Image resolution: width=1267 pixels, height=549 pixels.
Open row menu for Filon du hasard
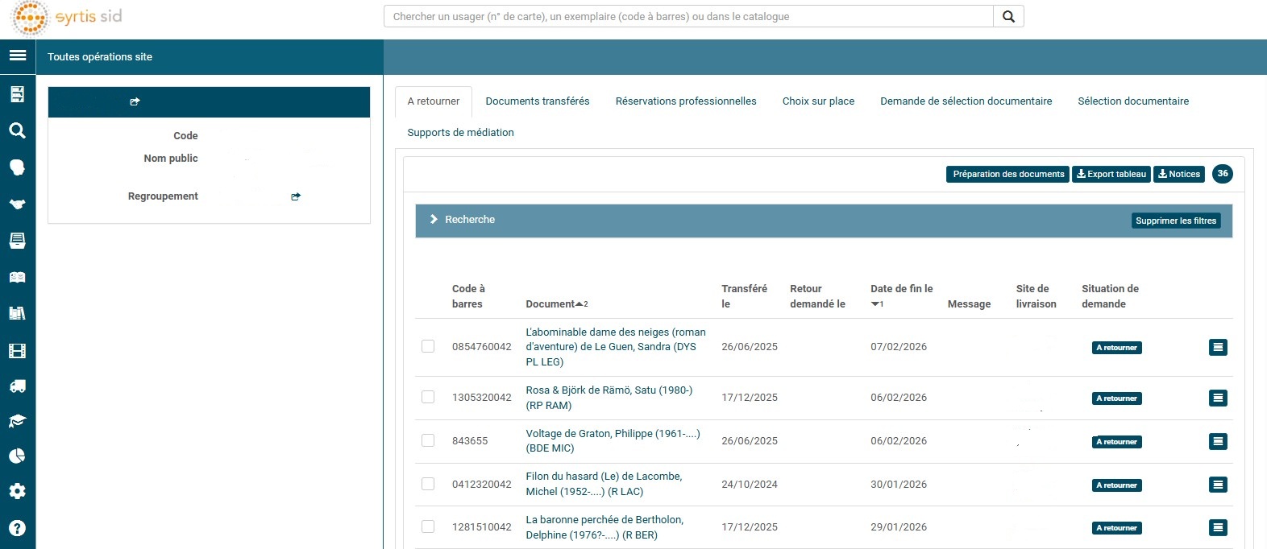tap(1218, 485)
